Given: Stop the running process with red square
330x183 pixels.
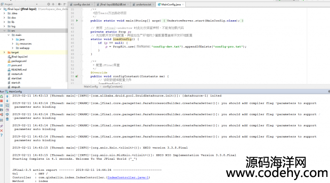Looking at the screenshot, I should (2, 101).
